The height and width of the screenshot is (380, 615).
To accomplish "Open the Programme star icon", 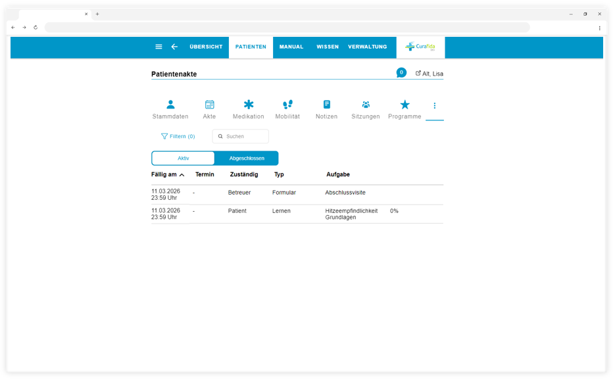I will coord(405,105).
